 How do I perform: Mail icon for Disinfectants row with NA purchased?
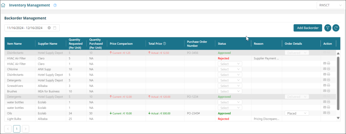325,74
